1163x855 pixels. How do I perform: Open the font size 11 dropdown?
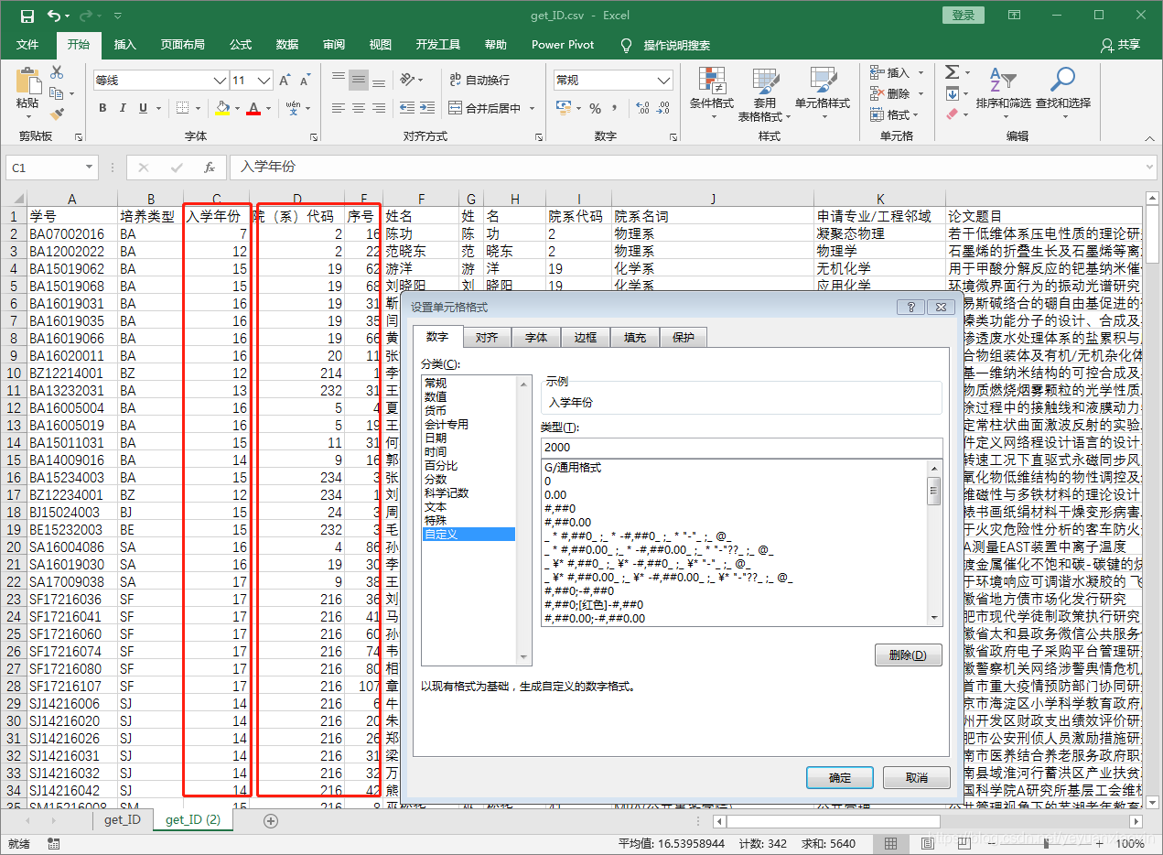[264, 81]
